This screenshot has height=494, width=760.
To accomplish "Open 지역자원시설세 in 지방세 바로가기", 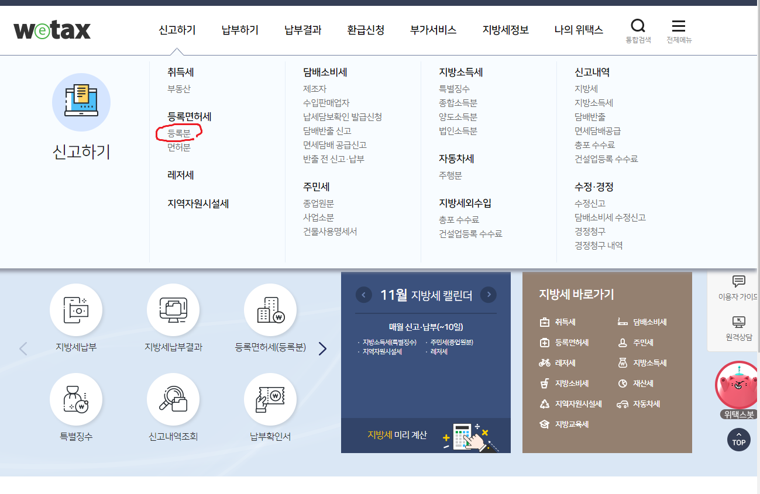I will 570,404.
